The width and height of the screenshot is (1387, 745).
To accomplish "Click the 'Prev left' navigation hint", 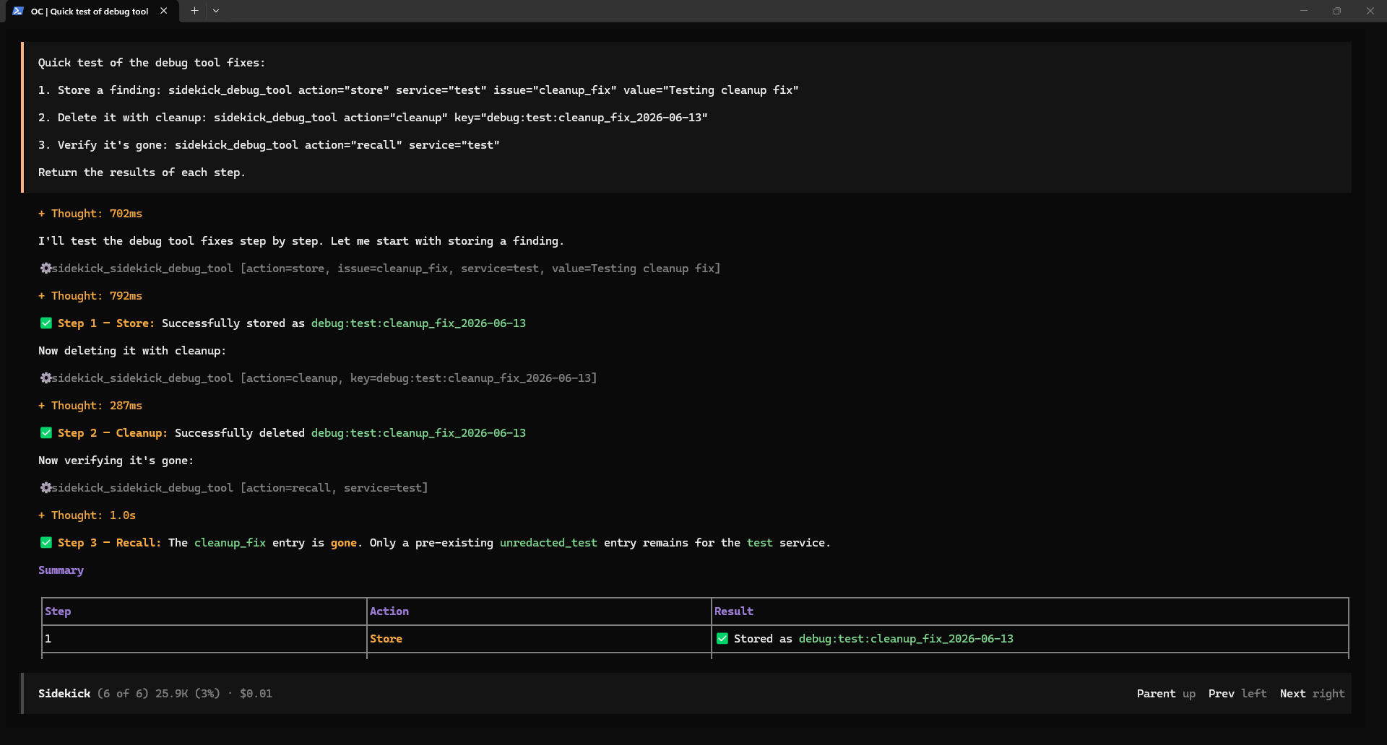I will point(1237,694).
